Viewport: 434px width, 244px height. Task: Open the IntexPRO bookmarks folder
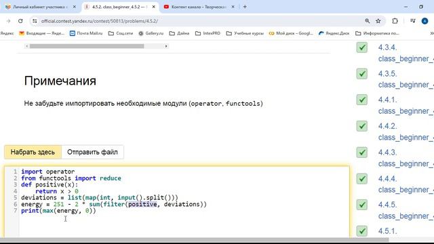tap(208, 33)
